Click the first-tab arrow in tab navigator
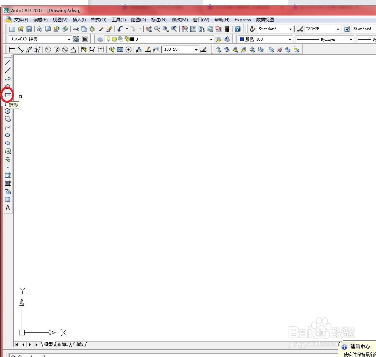 coord(16,345)
